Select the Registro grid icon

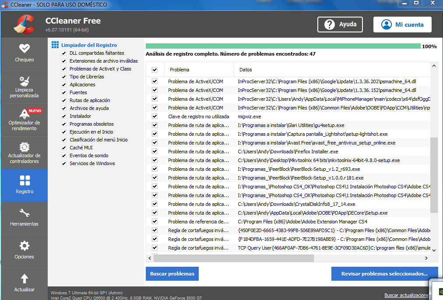coord(25,180)
